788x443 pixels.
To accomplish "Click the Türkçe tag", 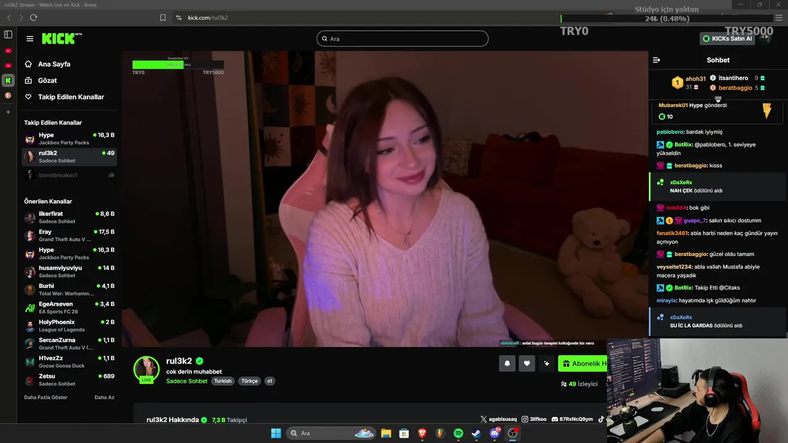I will (x=249, y=381).
